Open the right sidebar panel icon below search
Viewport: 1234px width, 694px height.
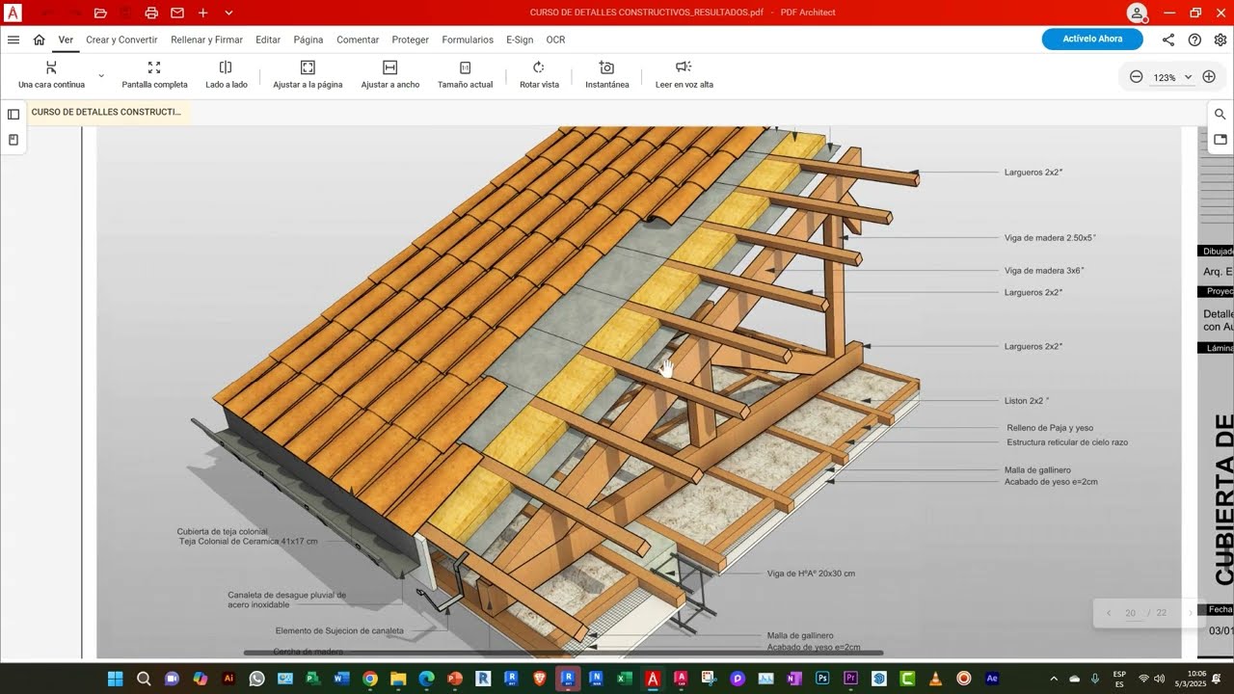tap(1221, 140)
